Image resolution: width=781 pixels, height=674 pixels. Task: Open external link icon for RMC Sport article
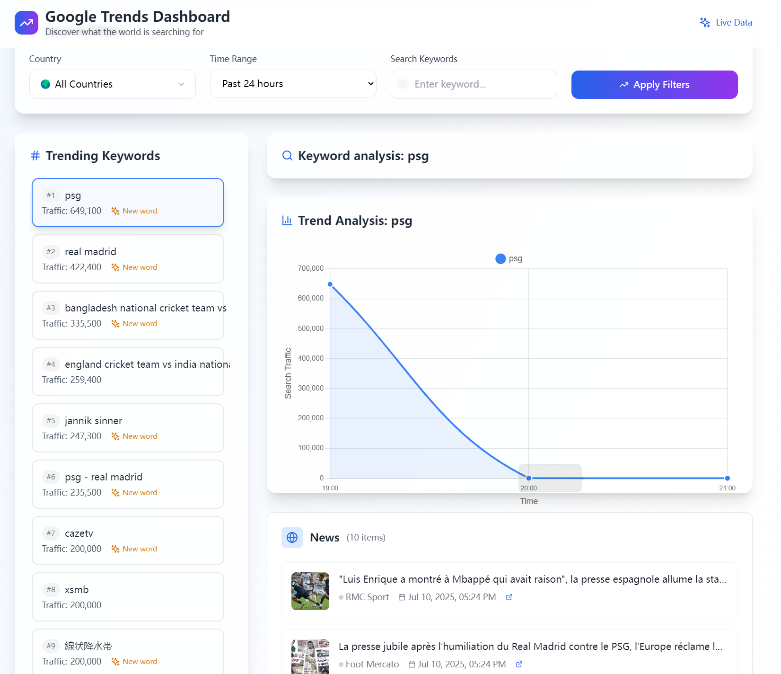coord(509,597)
